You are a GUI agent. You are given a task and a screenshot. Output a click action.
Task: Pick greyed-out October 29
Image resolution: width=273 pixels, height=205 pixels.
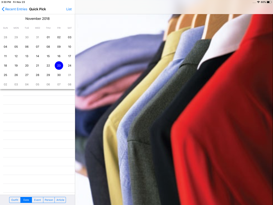(16, 37)
